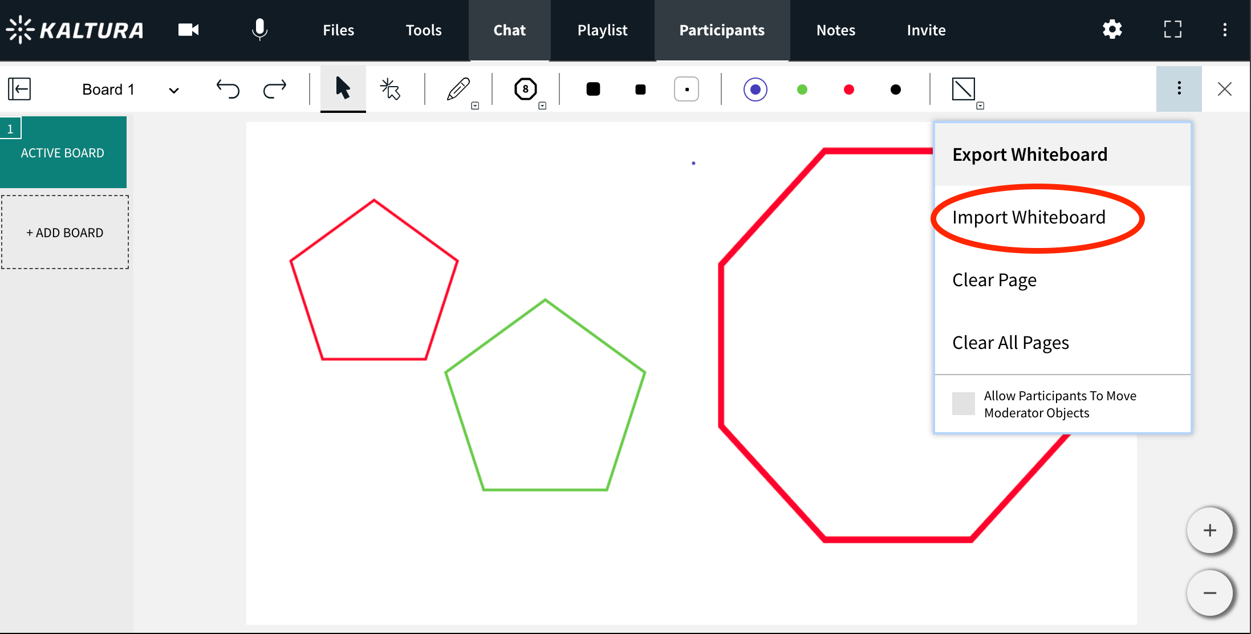This screenshot has width=1251, height=634.
Task: Pick the green color swatch
Action: pos(802,90)
